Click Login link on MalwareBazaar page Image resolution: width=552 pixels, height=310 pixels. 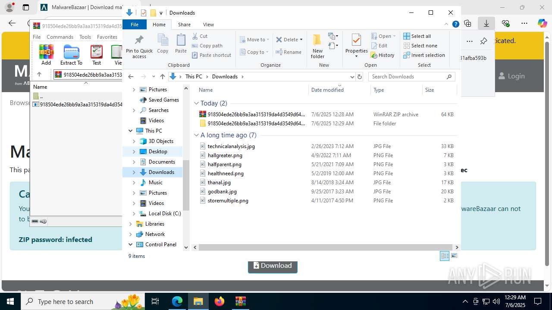pyautogui.click(x=511, y=76)
